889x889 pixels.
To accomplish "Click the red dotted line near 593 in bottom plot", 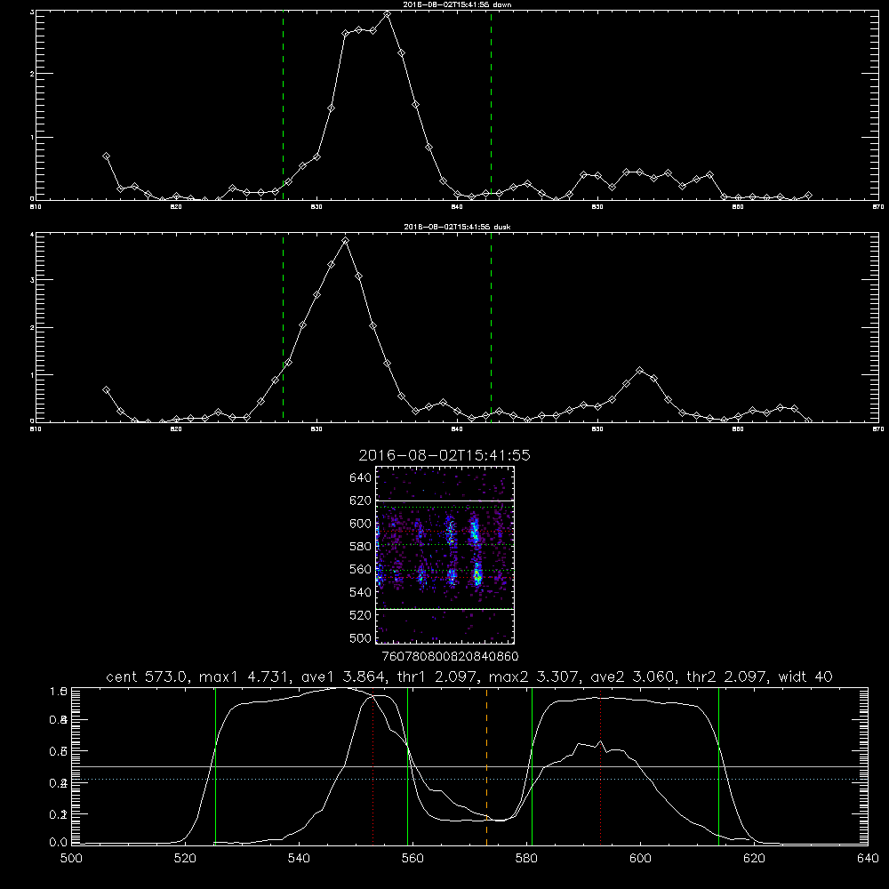I will [600, 766].
